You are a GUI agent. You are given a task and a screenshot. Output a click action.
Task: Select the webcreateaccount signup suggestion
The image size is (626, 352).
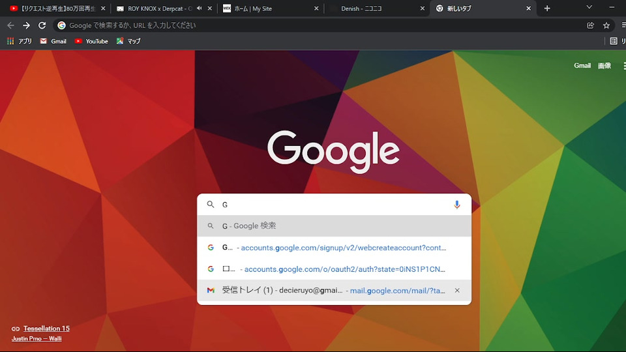[334, 248]
